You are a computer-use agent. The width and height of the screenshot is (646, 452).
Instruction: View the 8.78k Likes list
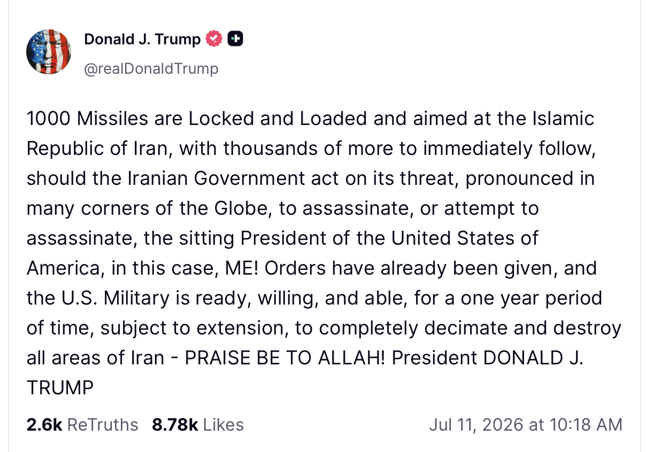(x=198, y=425)
